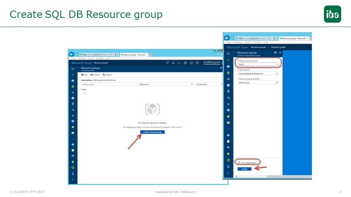Click the feedback smiley icon
Image resolution: width=351 pixels, height=197 pixels.
pos(191,63)
